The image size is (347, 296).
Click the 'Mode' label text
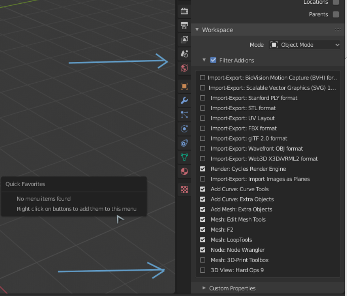pyautogui.click(x=256, y=45)
